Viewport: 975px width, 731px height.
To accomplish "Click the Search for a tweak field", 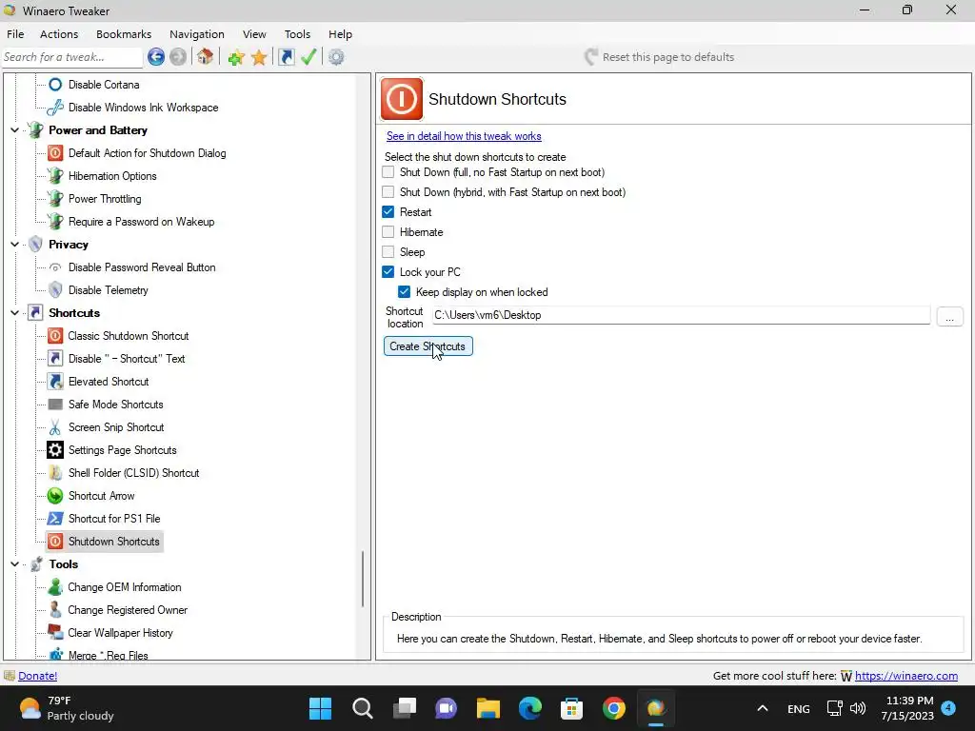I will (x=72, y=57).
